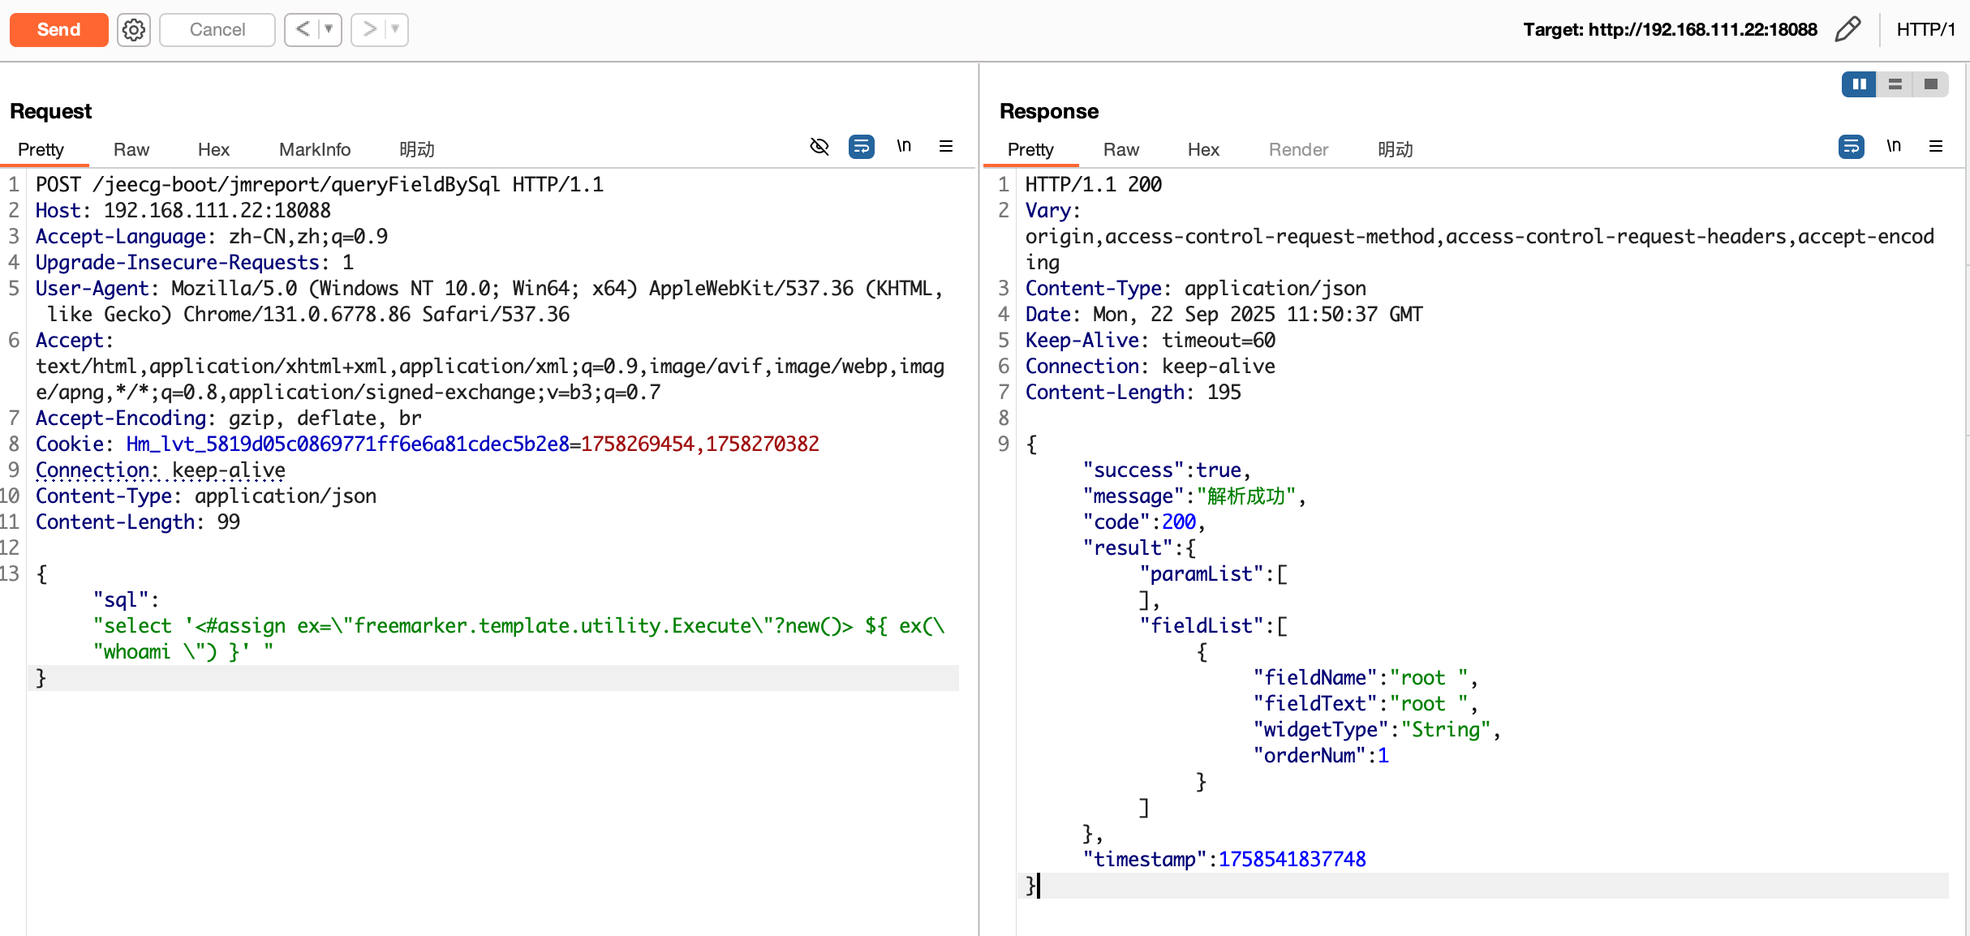The height and width of the screenshot is (936, 1970).
Task: Switch Response view to Hex tab
Action: (x=1203, y=149)
